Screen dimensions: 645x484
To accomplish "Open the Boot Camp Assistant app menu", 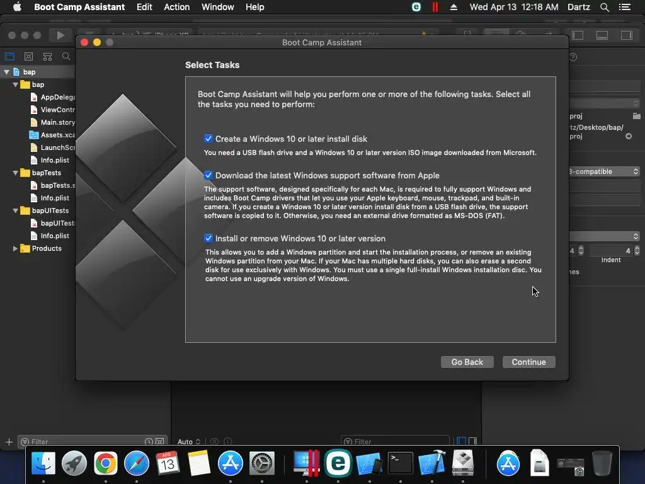I will pos(79,7).
